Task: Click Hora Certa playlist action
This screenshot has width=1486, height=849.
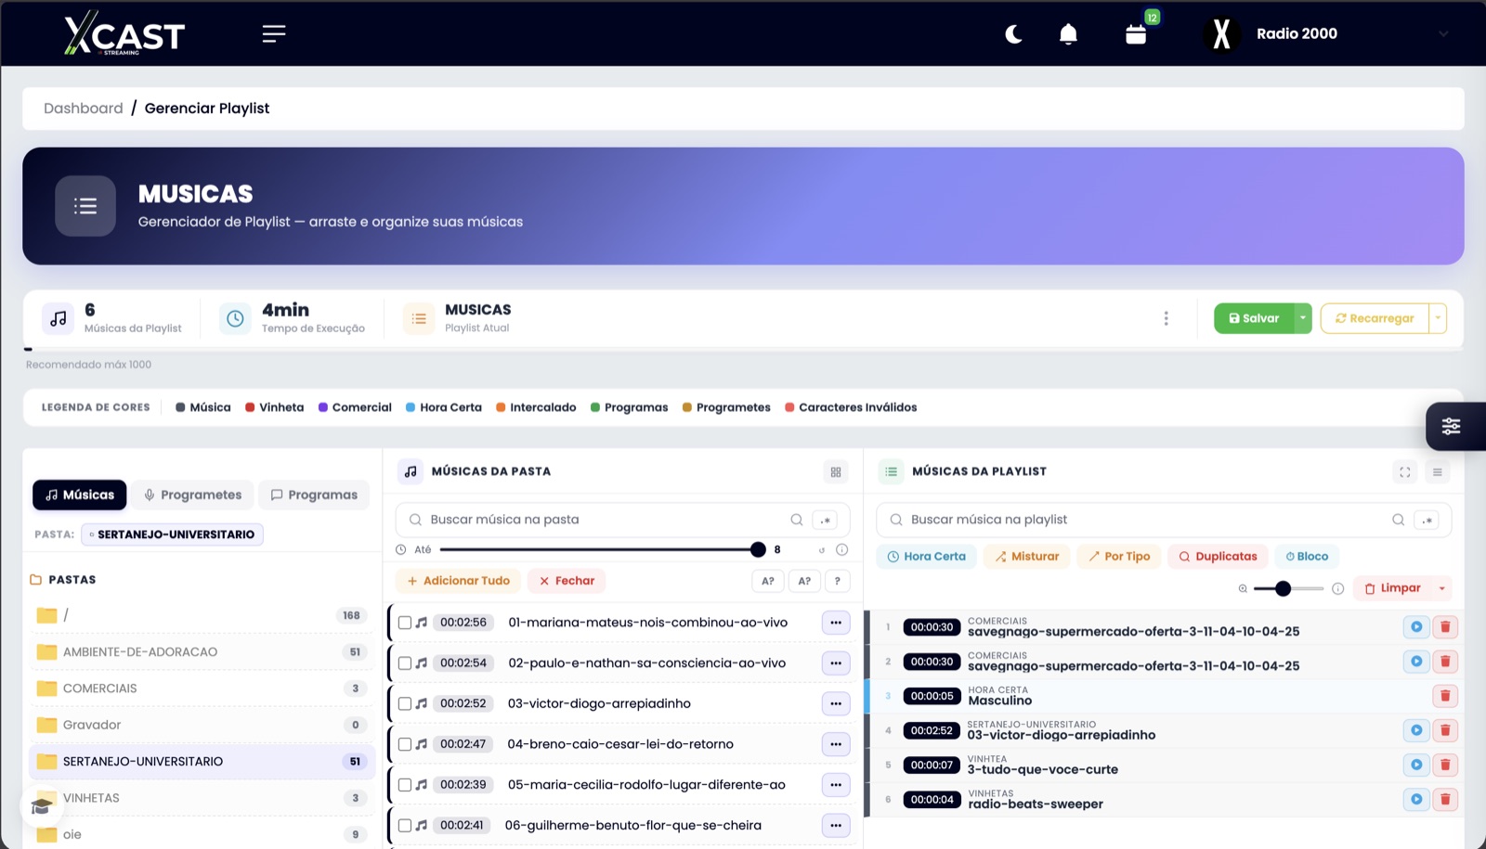Action: (x=926, y=557)
